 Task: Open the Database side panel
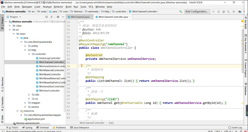click(246, 89)
